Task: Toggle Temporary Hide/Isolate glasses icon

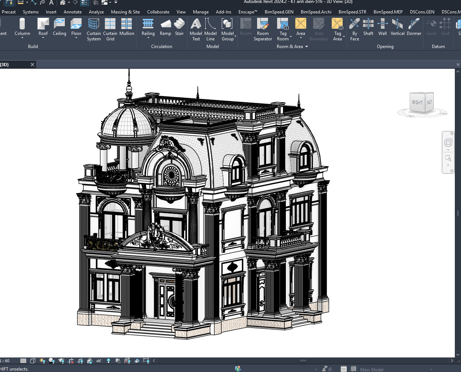Action: coord(99,361)
